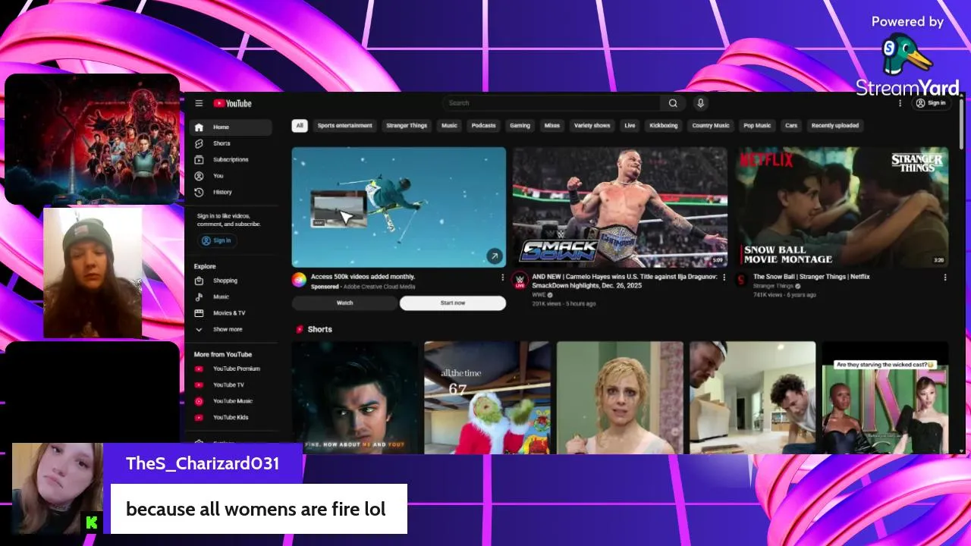Open options menu for SmackDown video
The image size is (971, 546).
pyautogui.click(x=724, y=278)
